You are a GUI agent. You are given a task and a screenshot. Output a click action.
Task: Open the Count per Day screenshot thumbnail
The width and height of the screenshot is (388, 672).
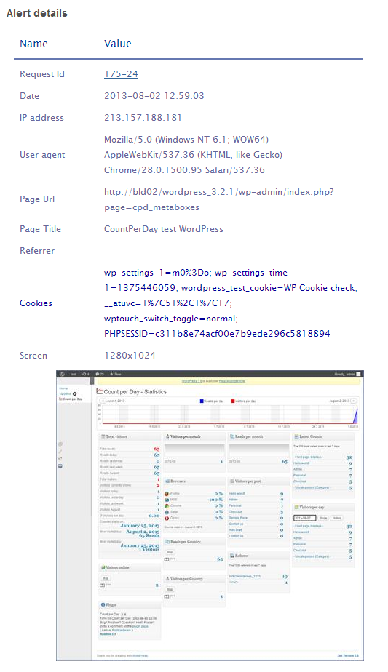[210, 516]
